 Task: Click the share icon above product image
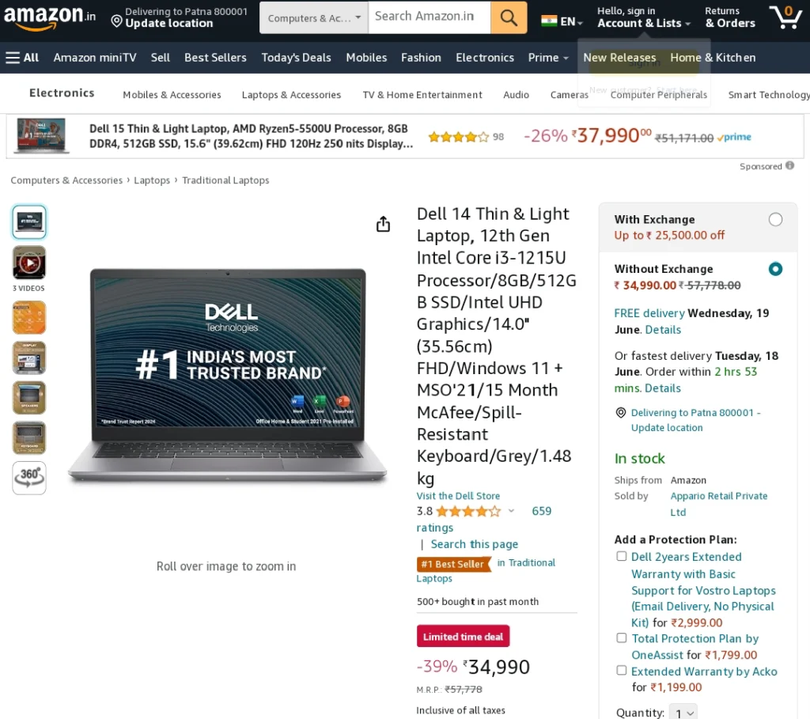[383, 224]
